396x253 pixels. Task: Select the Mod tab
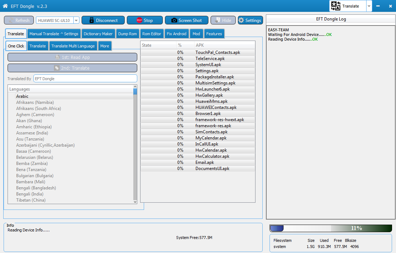(196, 34)
